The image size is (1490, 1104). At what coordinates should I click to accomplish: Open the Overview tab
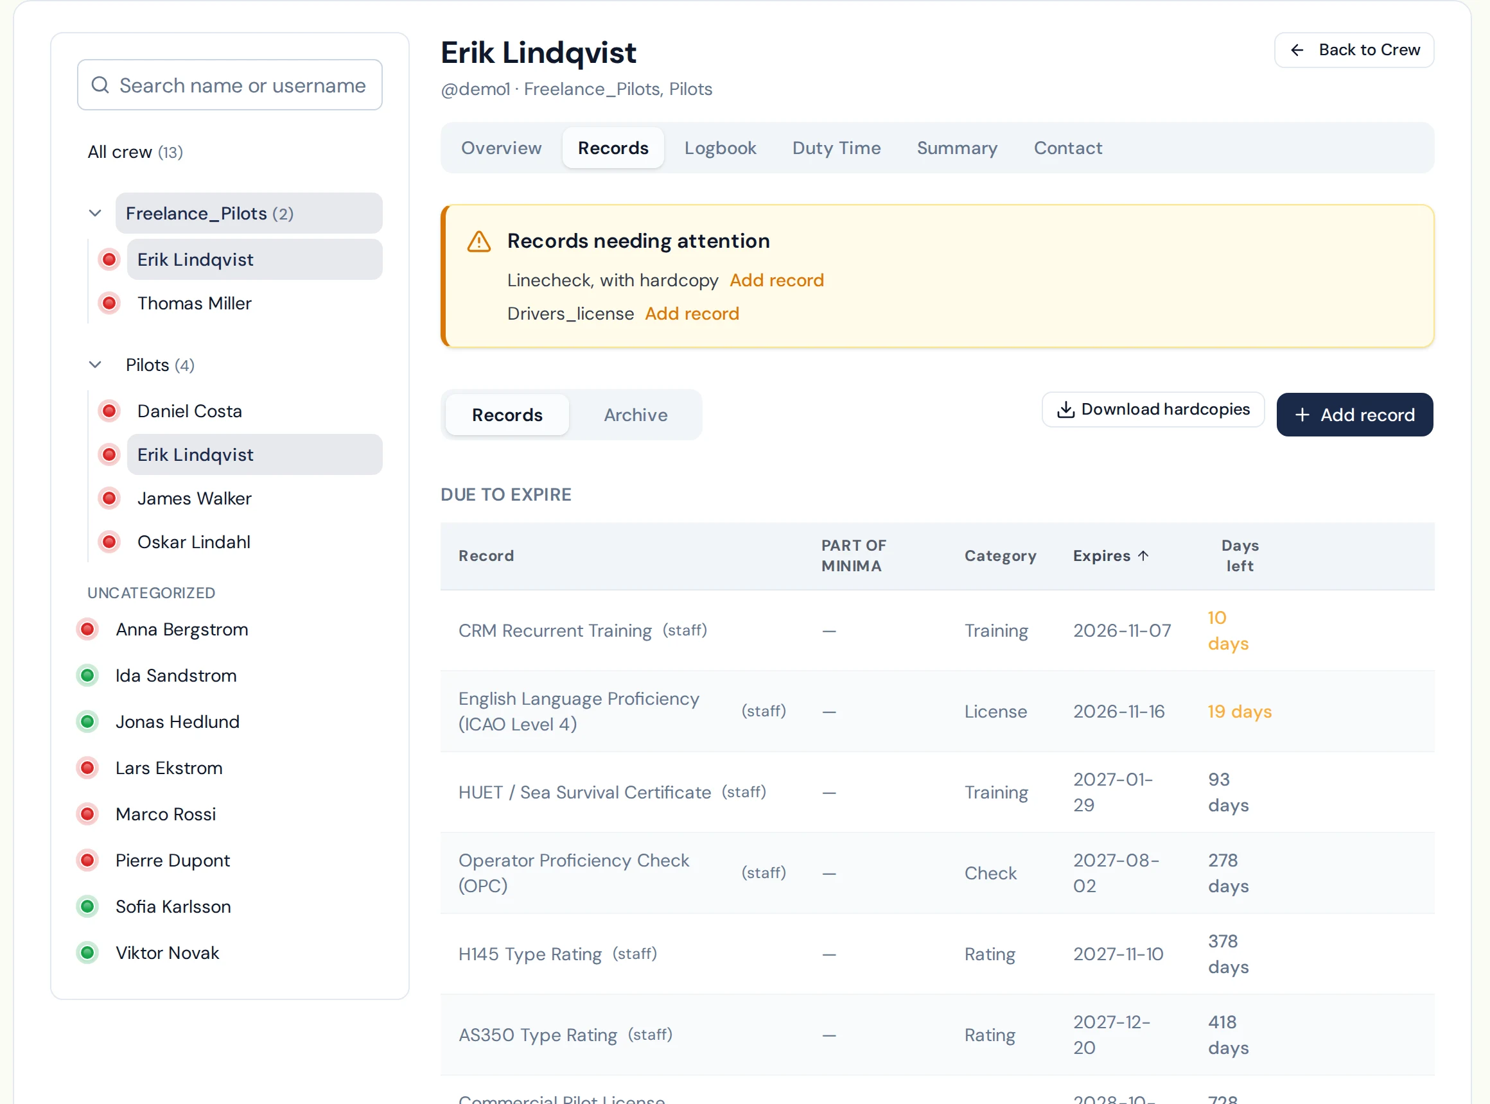click(x=501, y=148)
